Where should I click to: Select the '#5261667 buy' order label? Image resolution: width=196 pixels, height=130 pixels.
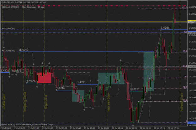click(8, 29)
